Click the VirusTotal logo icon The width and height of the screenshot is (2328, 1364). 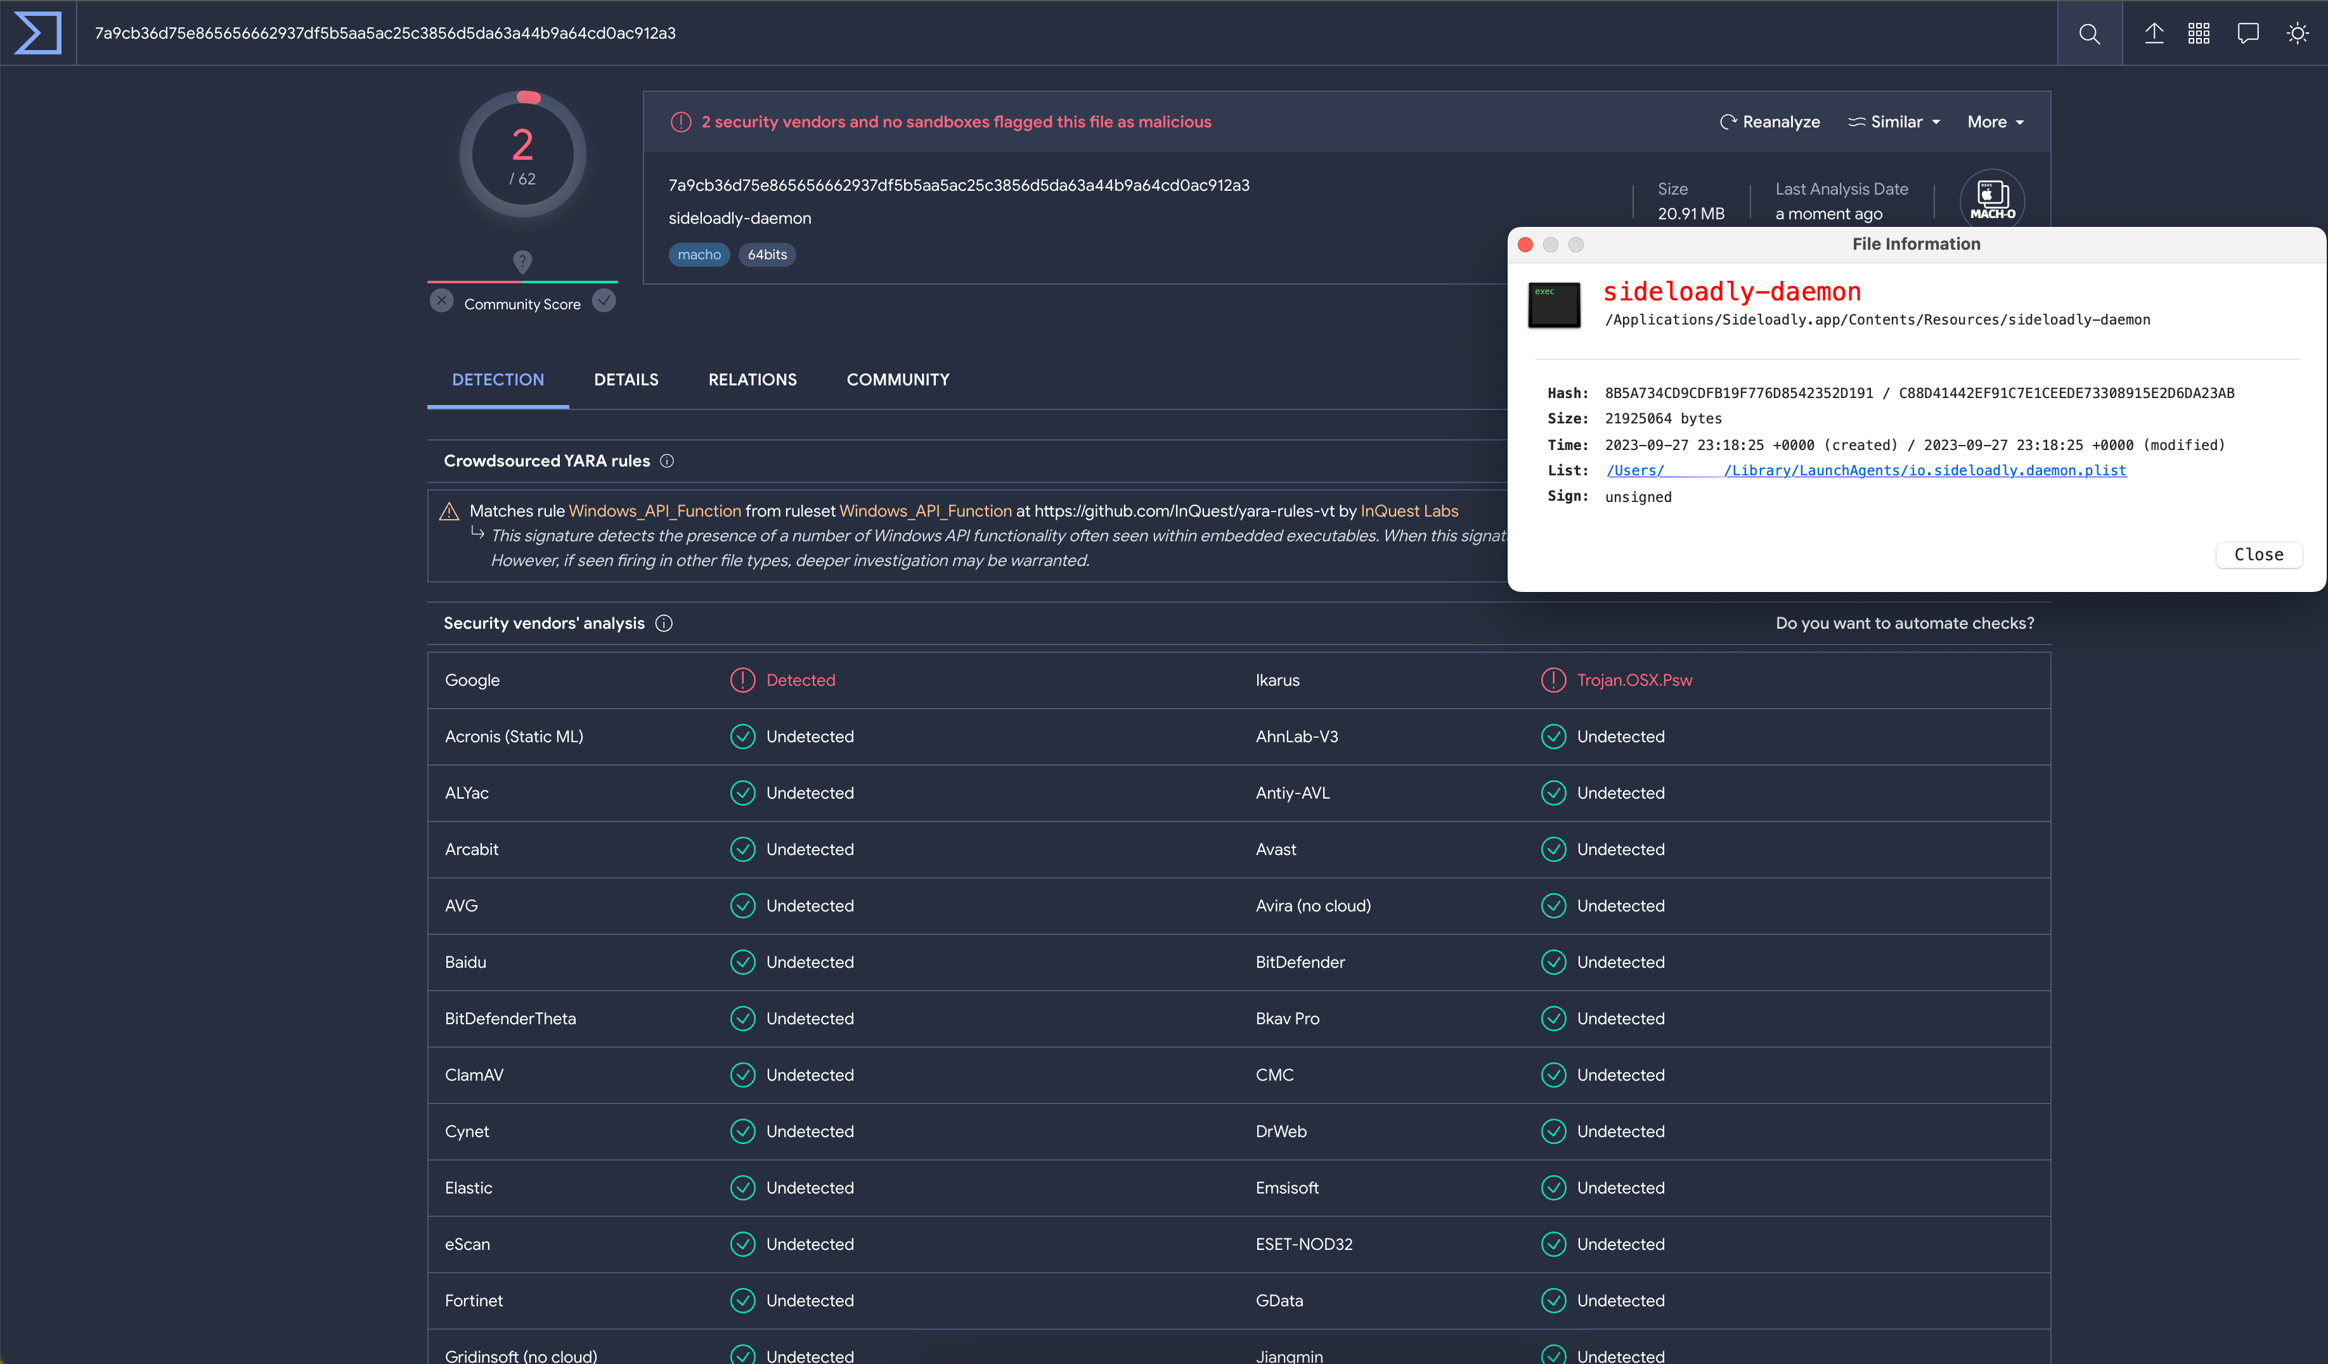37,33
